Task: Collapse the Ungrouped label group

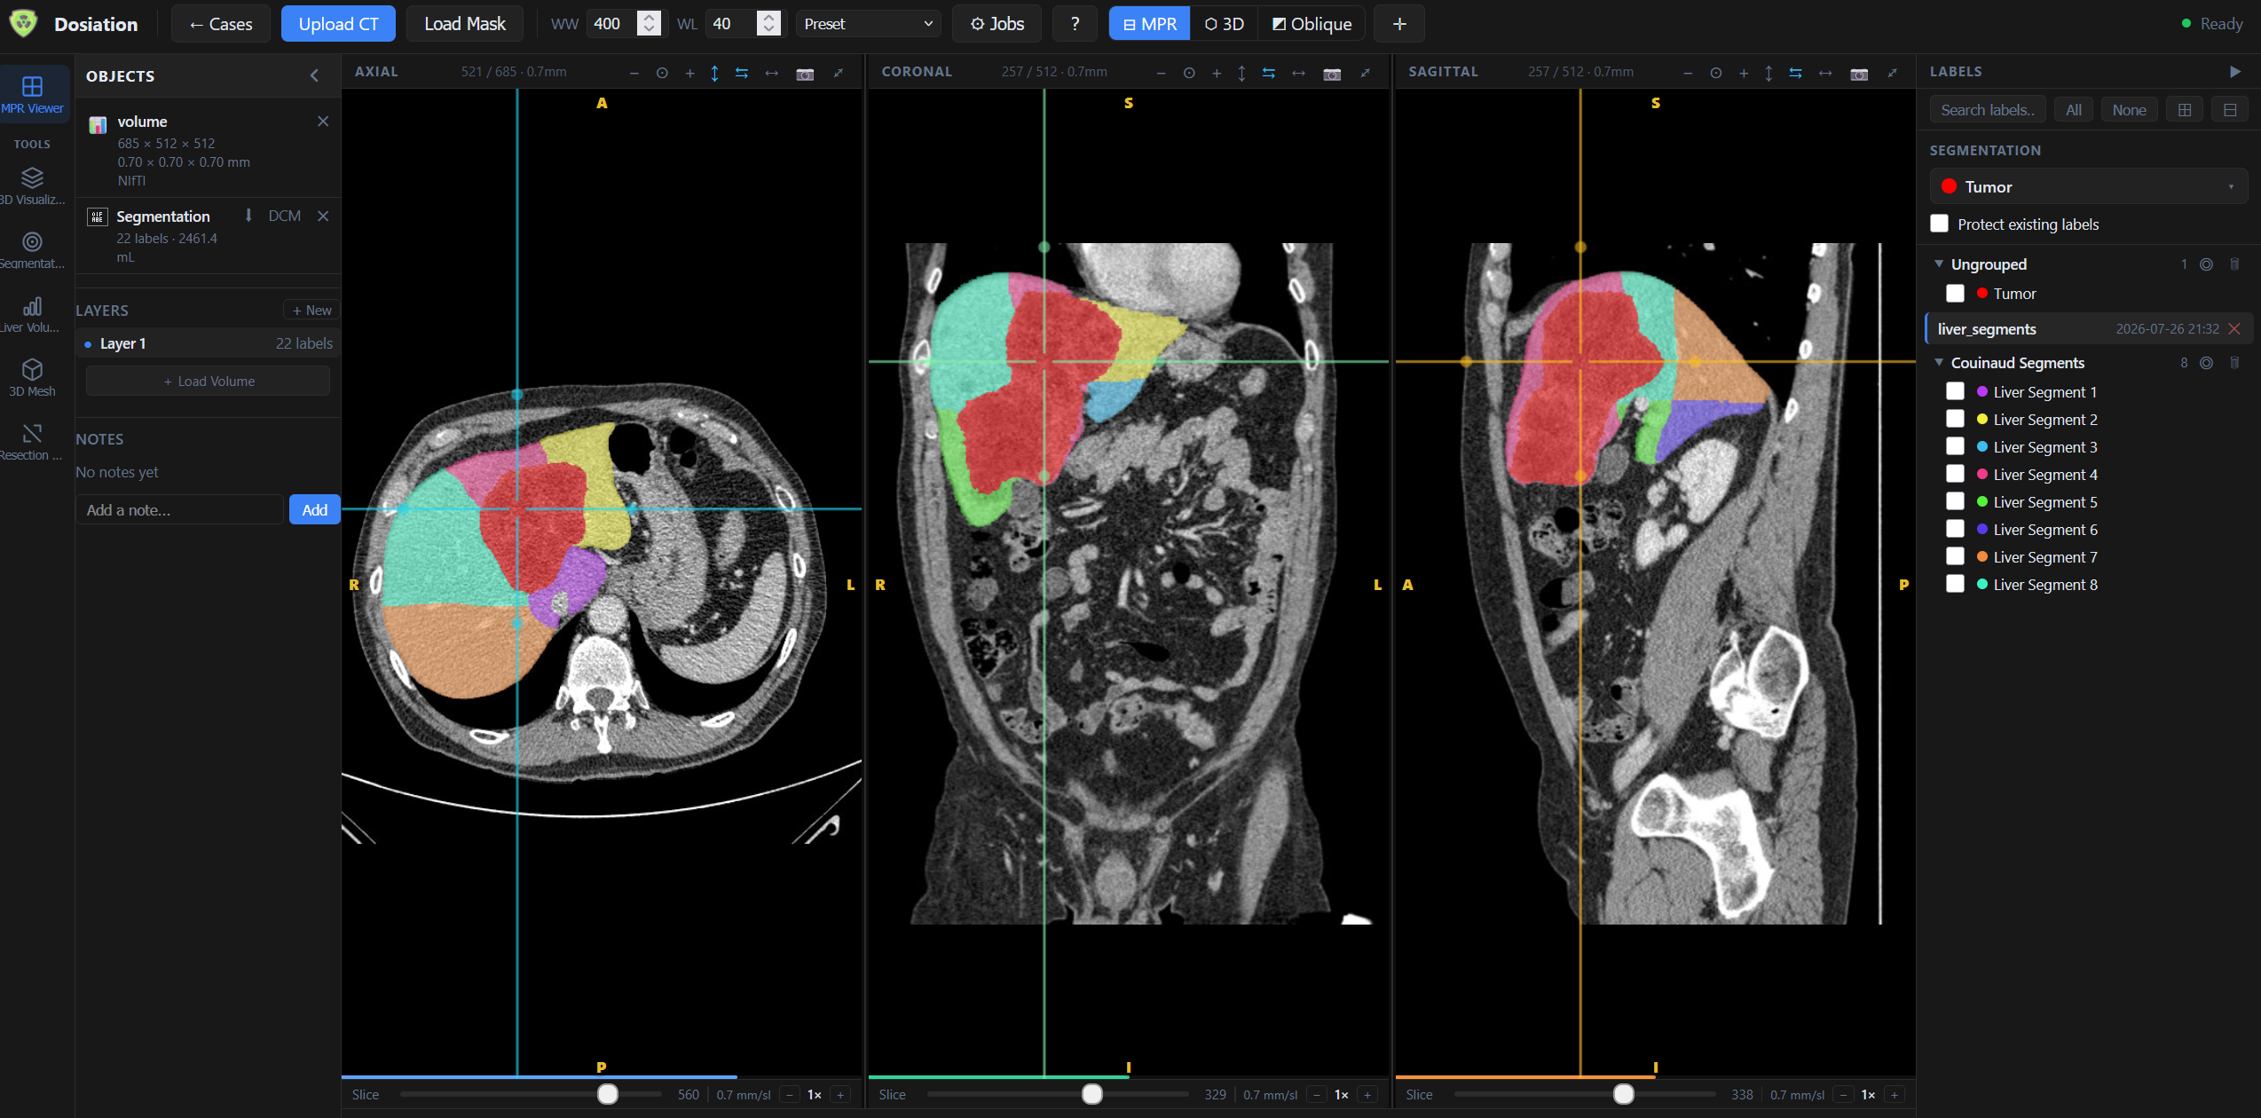Action: 1939,264
